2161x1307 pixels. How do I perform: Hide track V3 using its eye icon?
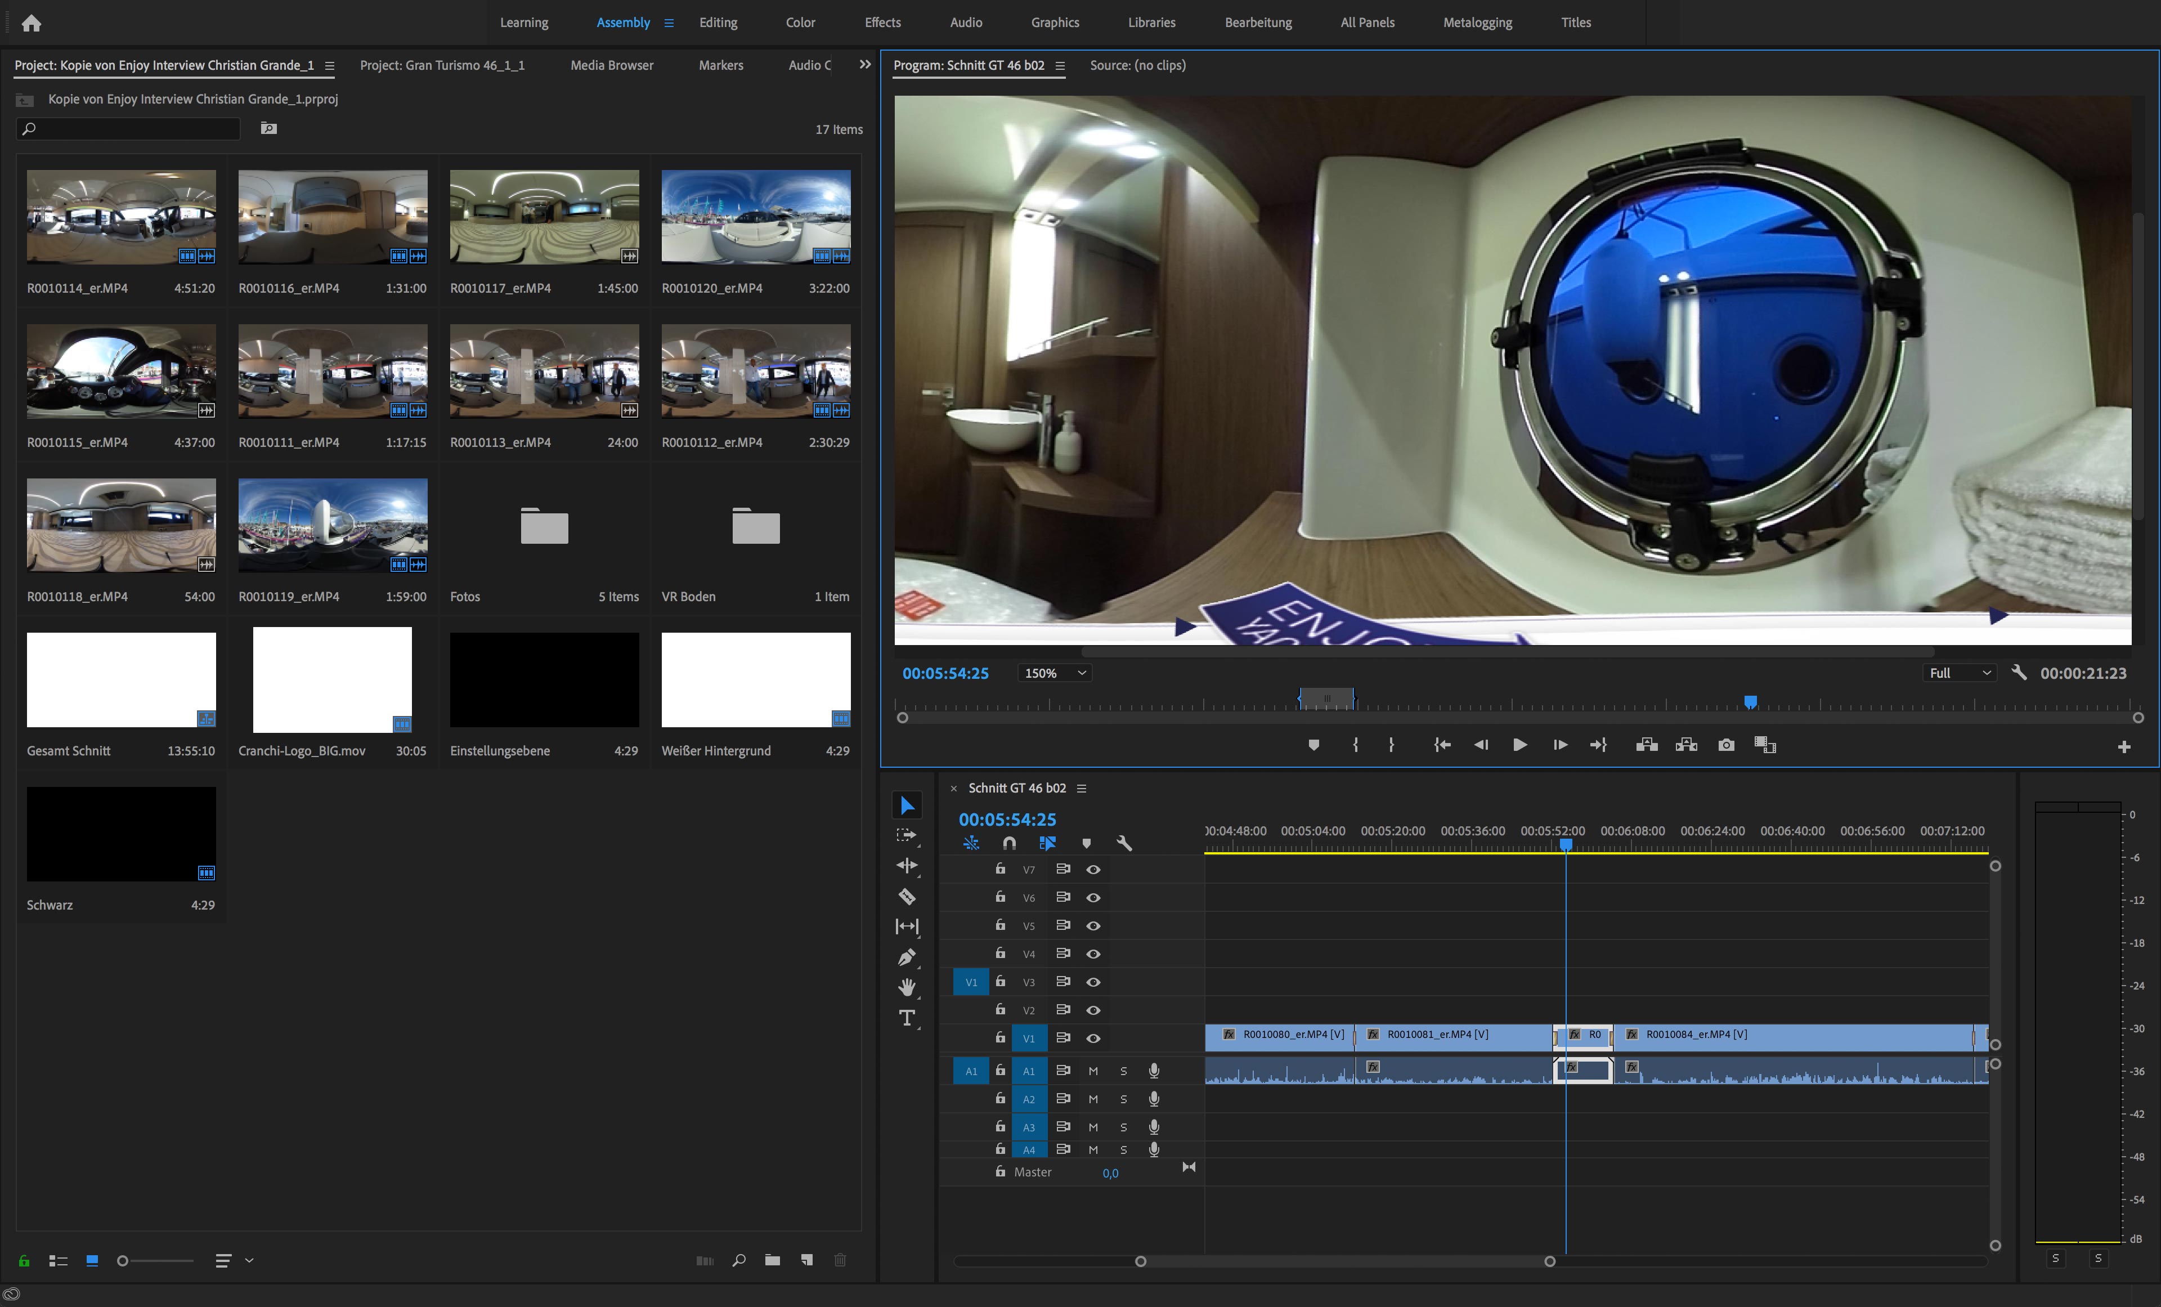(x=1093, y=982)
